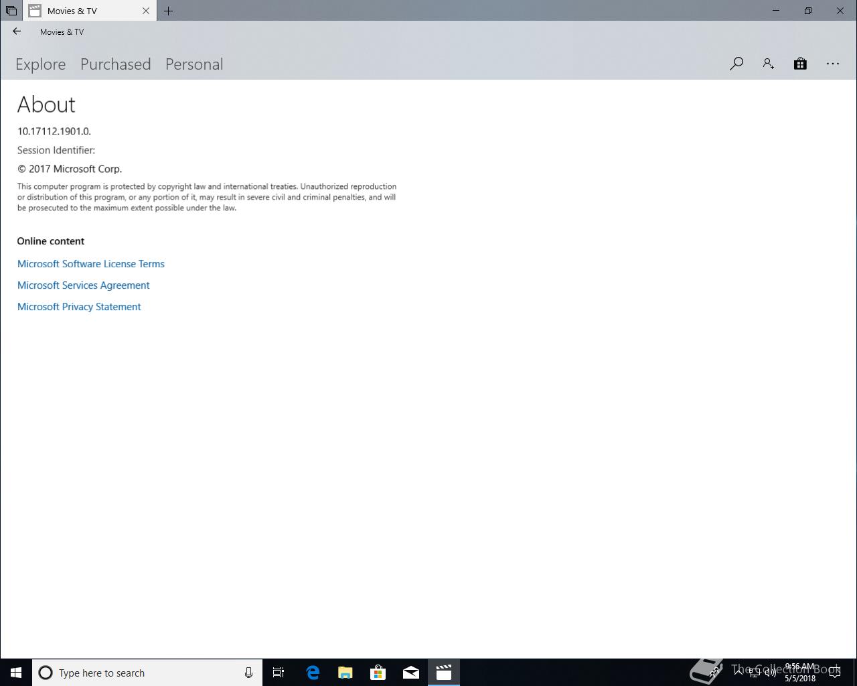Switch to the Purchased tab

pyautogui.click(x=116, y=64)
